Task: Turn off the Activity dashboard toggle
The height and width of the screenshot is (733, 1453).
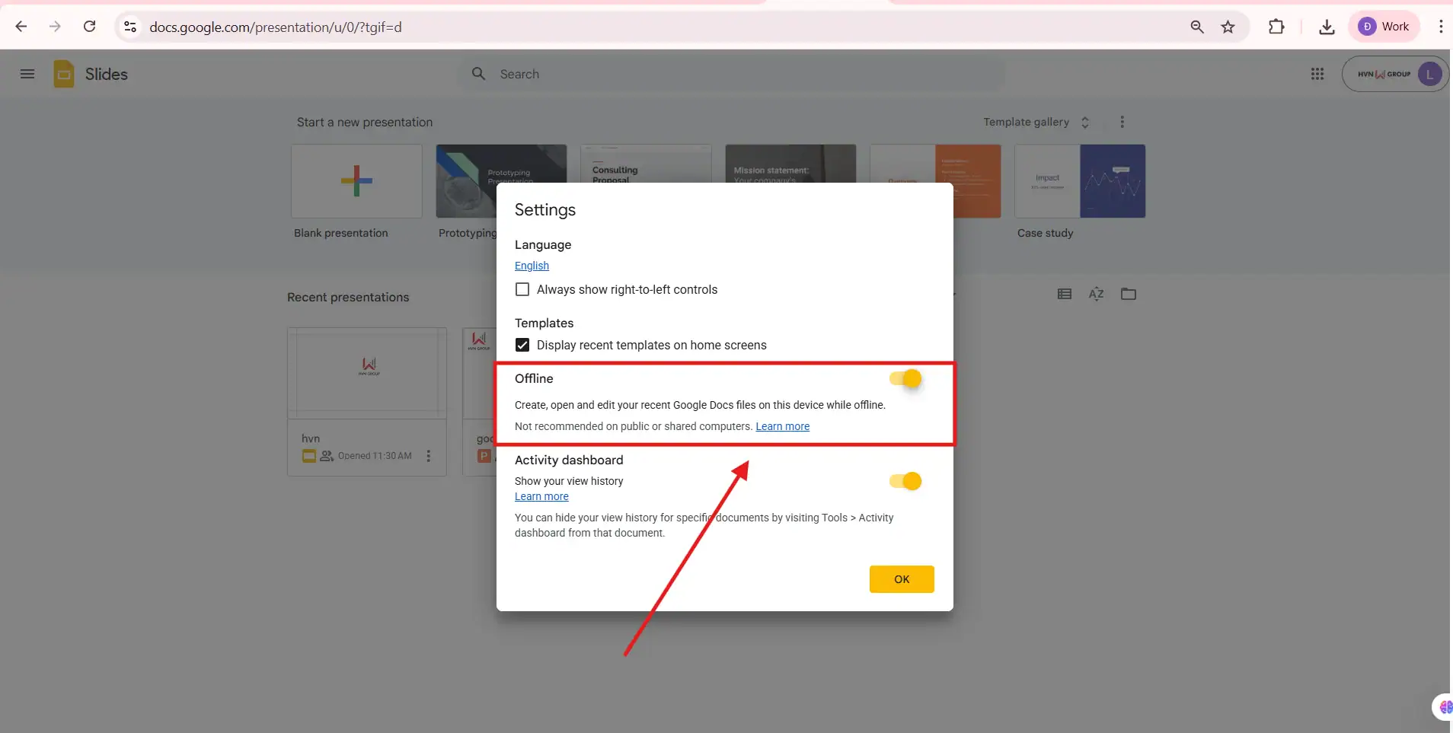Action: click(x=905, y=481)
